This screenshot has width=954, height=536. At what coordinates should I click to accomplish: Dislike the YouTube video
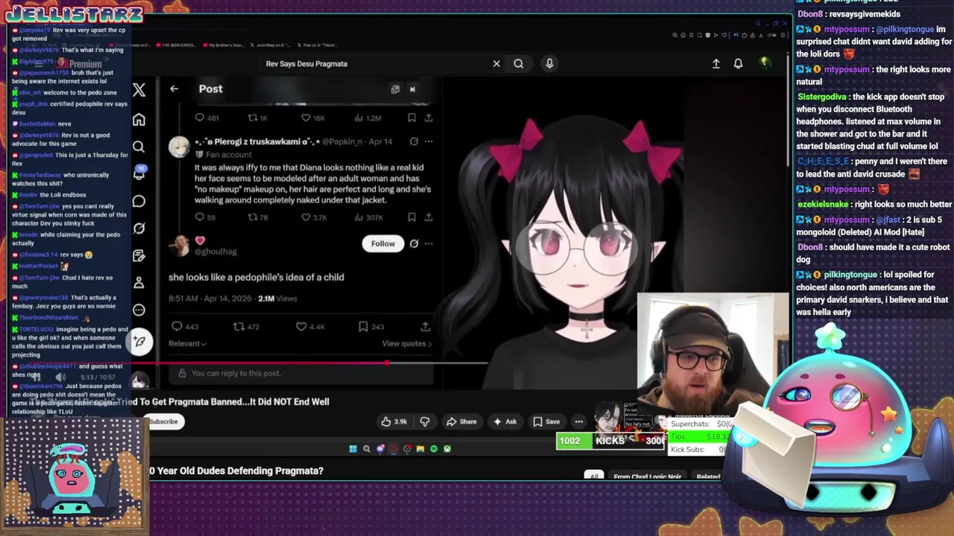[x=425, y=421]
